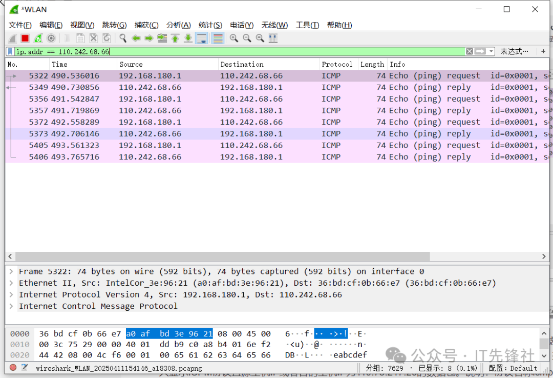Open the 分析(A) menu
553x378 pixels.
pos(178,25)
